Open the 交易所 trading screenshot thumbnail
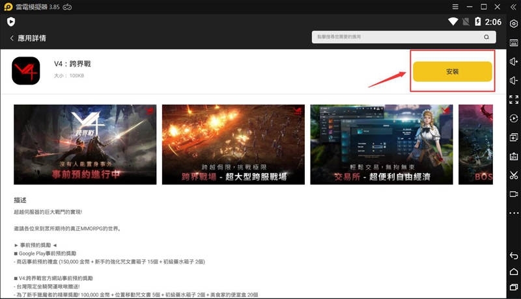This screenshot has width=521, height=299. click(382, 144)
